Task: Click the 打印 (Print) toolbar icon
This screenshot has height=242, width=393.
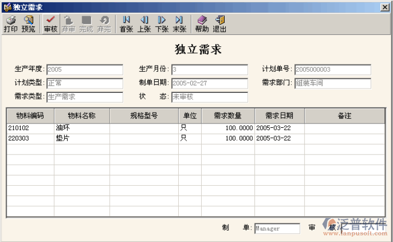Action: point(10,23)
